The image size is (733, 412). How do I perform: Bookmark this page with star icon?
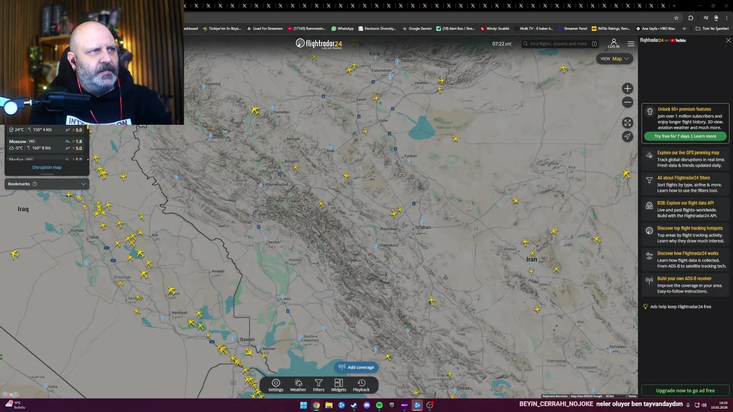(x=676, y=18)
